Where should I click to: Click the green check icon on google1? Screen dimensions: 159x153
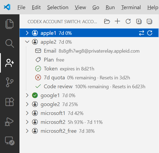click(x=35, y=95)
